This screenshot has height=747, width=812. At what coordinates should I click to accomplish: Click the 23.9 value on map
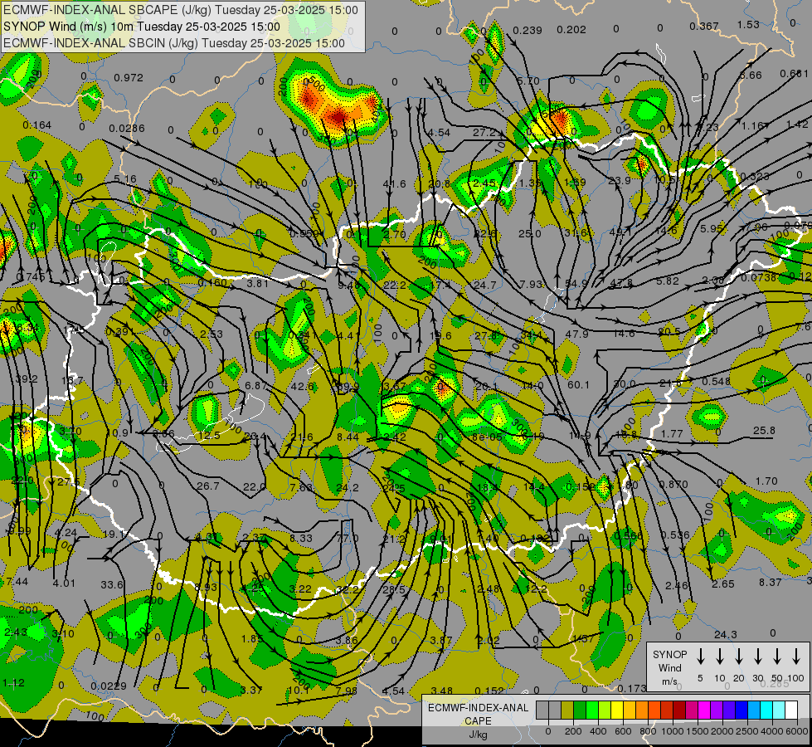tap(619, 180)
